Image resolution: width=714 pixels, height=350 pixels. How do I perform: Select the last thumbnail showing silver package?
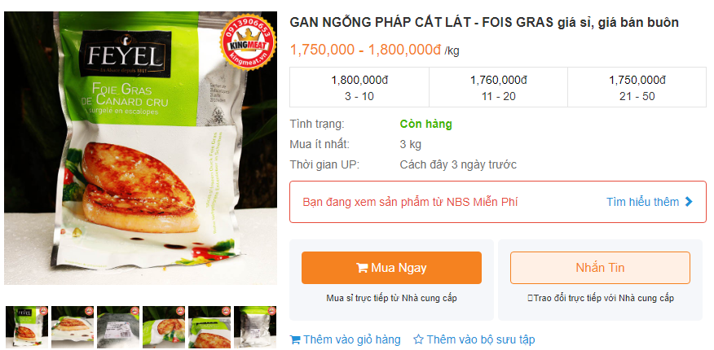[255, 327]
